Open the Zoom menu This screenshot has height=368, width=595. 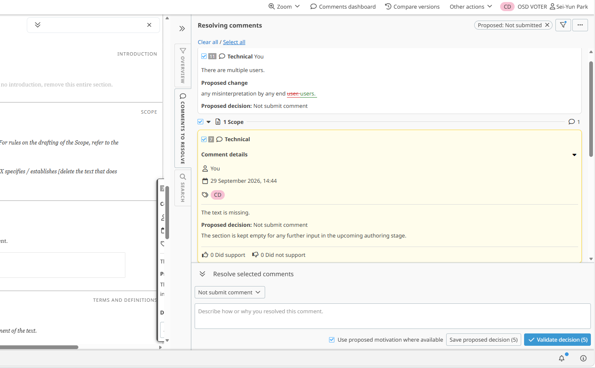(x=284, y=7)
